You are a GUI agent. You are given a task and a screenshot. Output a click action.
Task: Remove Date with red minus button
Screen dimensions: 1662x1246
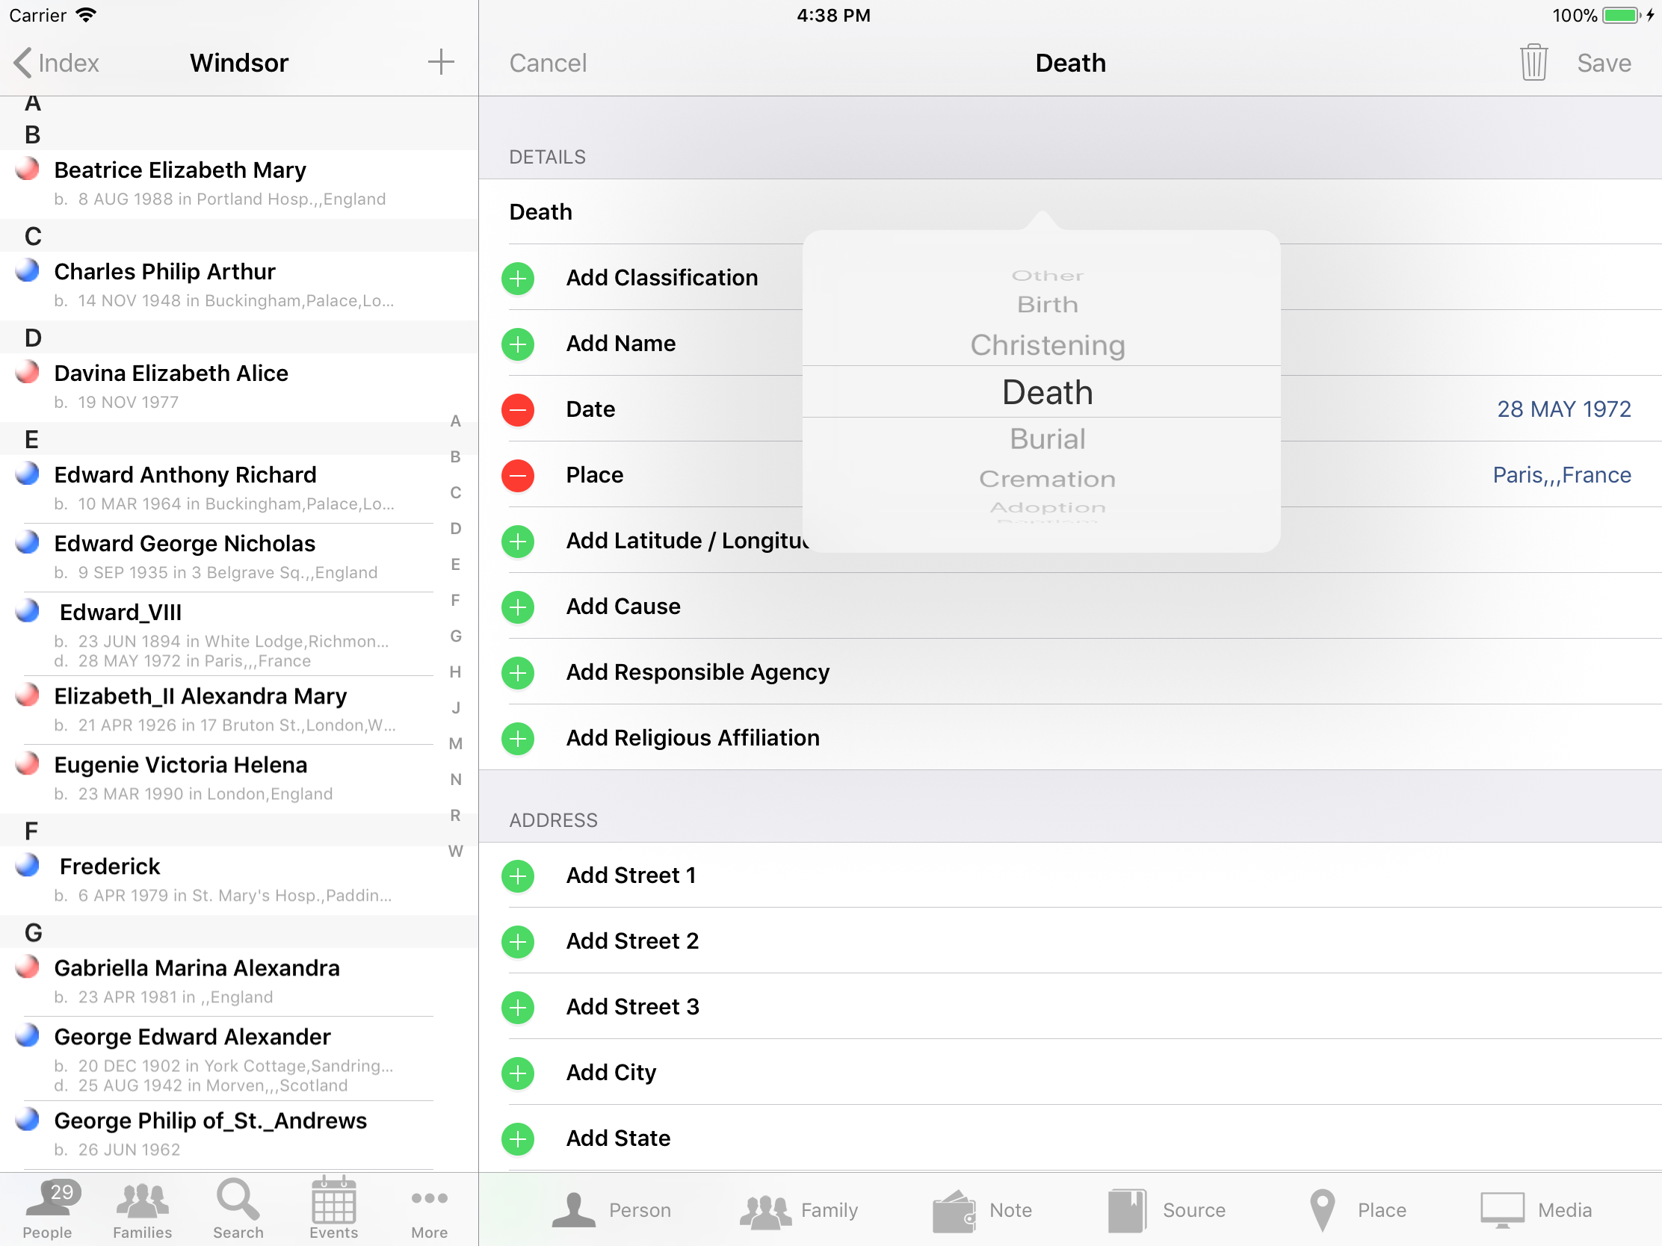(x=518, y=409)
